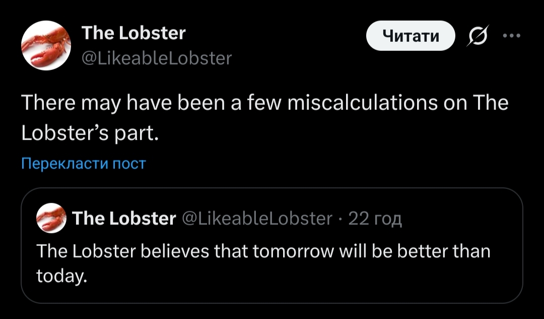Open the "22 год" timestamp of quoted post
The height and width of the screenshot is (319, 544).
click(375, 219)
